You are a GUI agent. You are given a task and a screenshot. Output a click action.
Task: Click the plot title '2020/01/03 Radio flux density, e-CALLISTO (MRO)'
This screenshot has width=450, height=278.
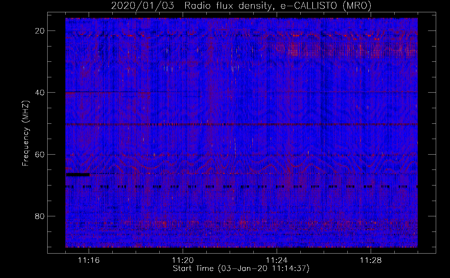click(241, 6)
